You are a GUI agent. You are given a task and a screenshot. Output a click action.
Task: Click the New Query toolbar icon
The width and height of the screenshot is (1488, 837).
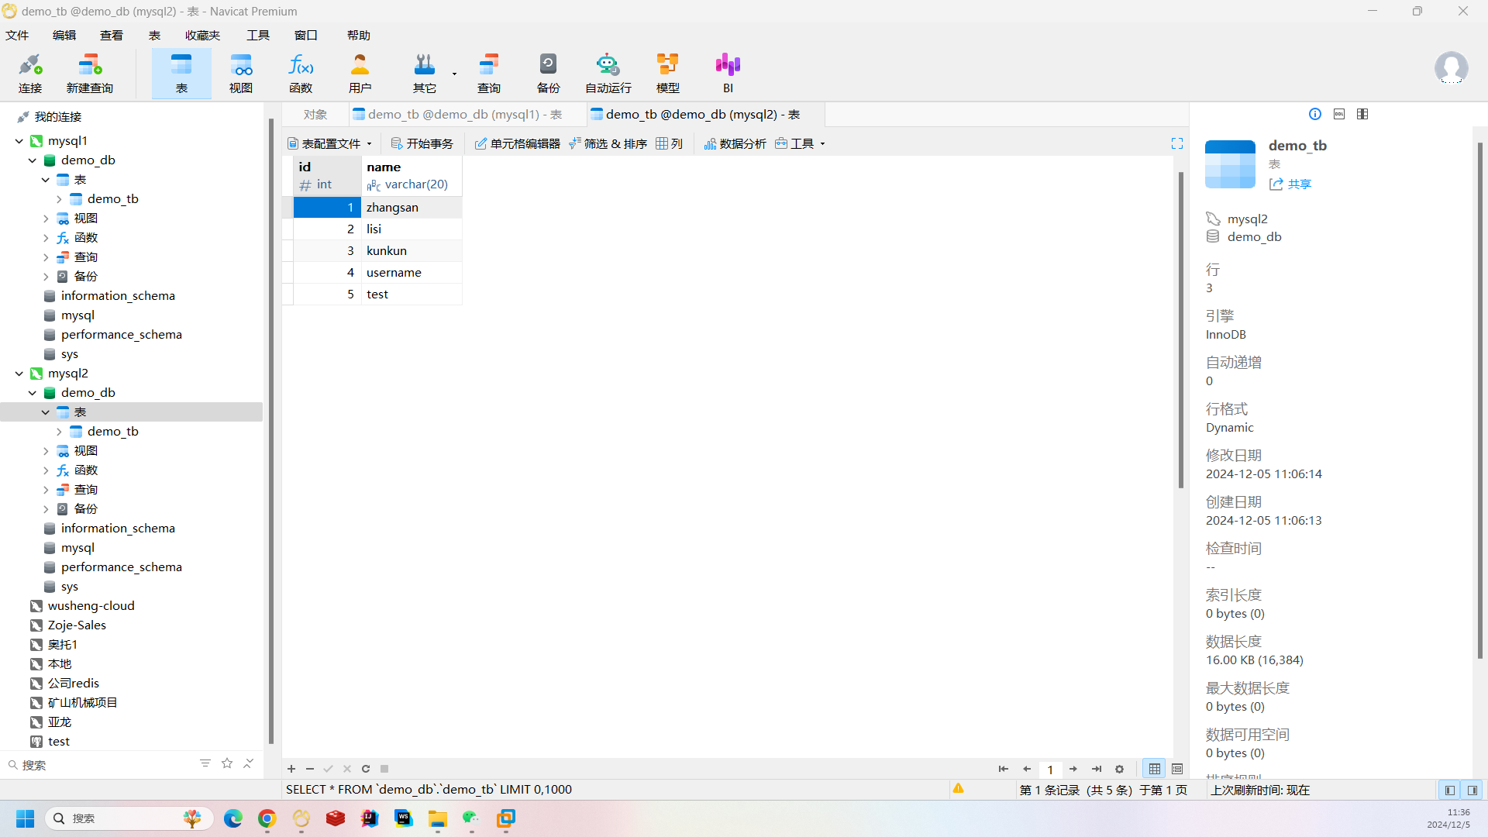[x=90, y=73]
